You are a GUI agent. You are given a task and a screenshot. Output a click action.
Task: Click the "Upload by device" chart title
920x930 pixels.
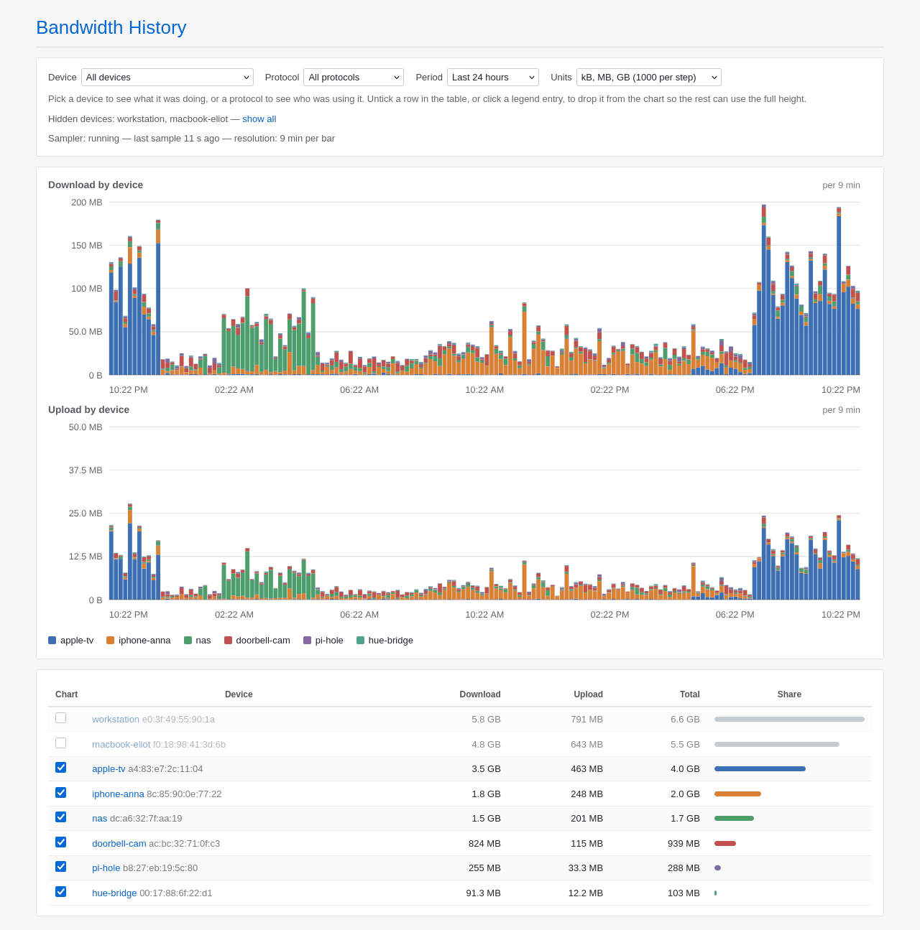coord(89,410)
